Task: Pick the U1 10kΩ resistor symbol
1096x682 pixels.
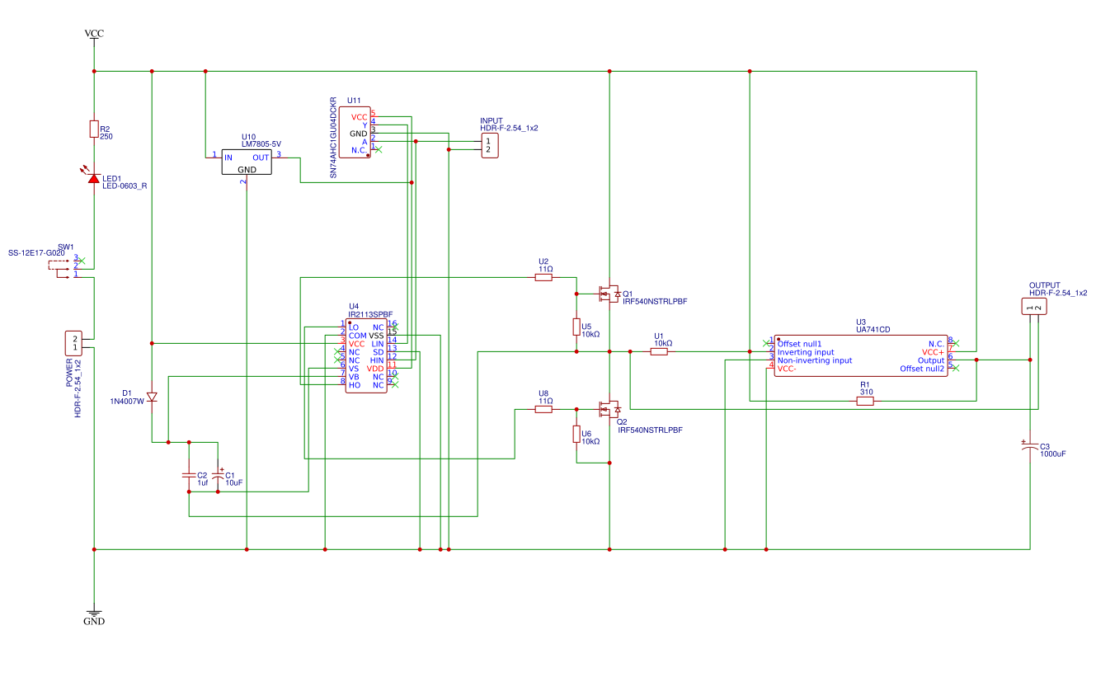Action: (659, 352)
